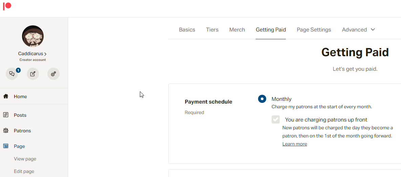Viewport: 401px width, 177px height.
Task: Click the Patreon logo icon
Action: [x=7, y=6]
